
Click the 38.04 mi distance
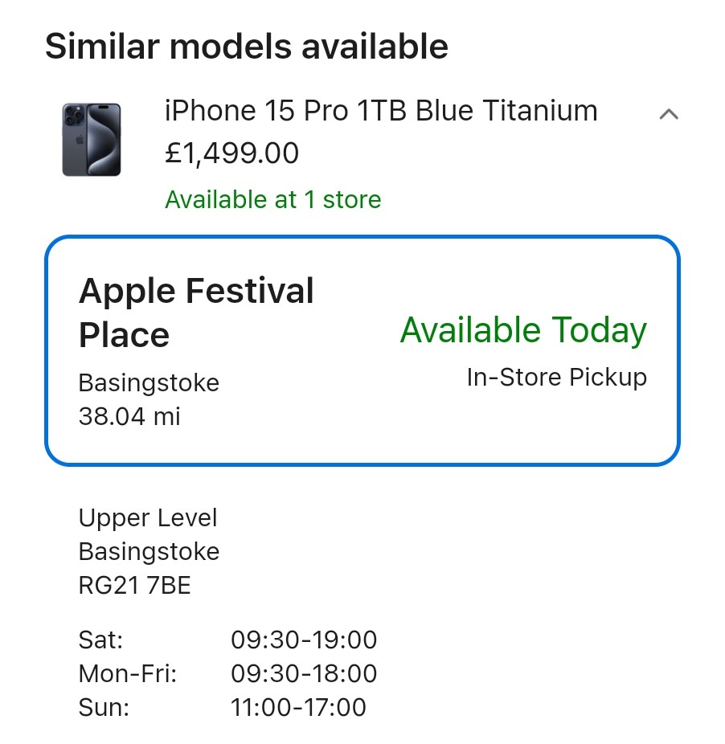tap(129, 416)
